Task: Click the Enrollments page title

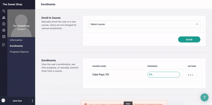Action: pyautogui.click(x=48, y=4)
